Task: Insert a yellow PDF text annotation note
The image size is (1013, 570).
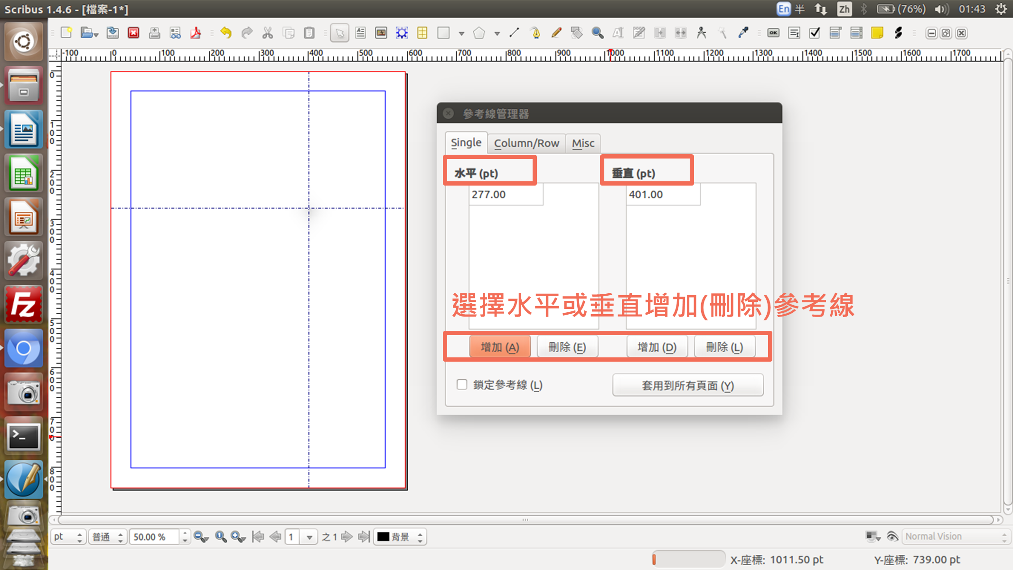Action: point(877,33)
